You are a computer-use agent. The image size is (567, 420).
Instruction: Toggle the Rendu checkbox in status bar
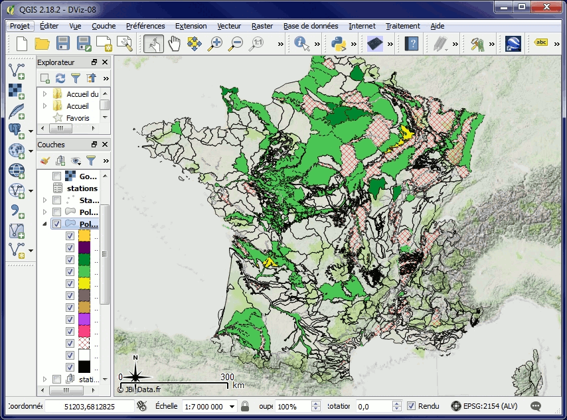412,406
